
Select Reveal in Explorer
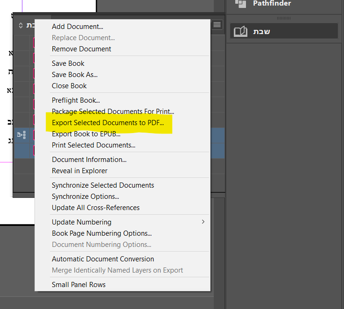coord(122,171)
